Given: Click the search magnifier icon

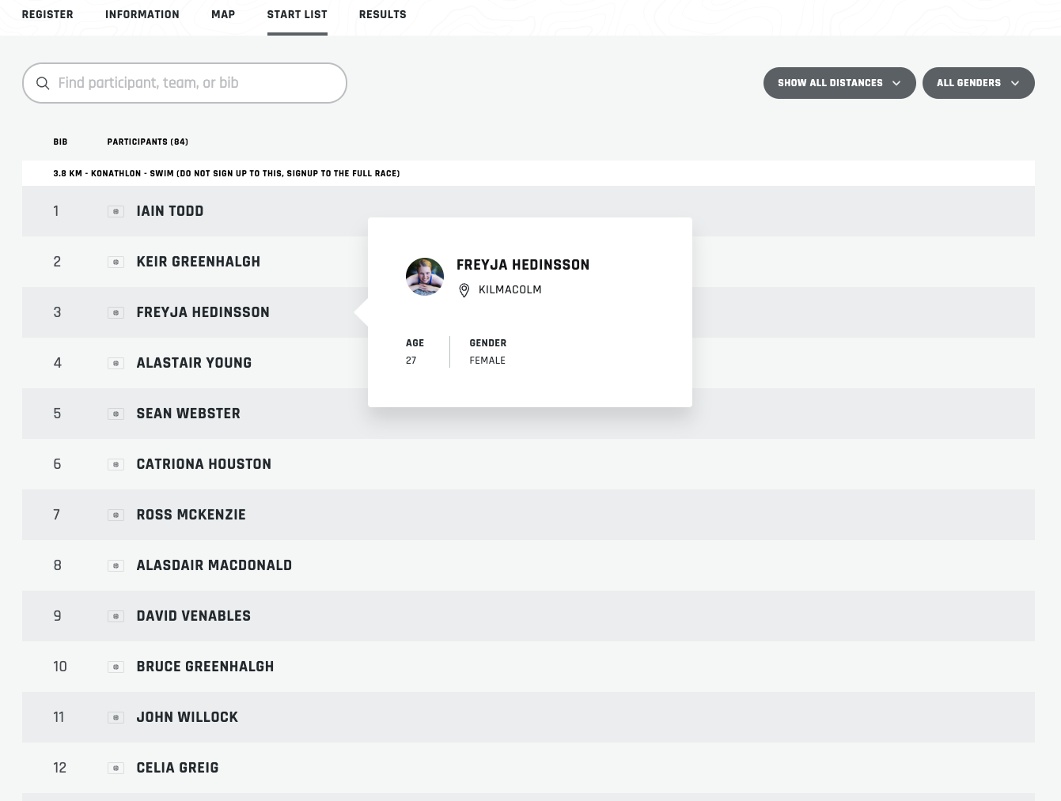Looking at the screenshot, I should [x=43, y=83].
